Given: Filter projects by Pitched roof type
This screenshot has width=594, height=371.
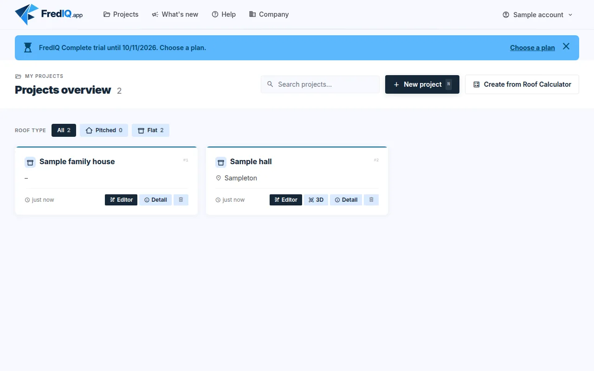Looking at the screenshot, I should click(104, 130).
